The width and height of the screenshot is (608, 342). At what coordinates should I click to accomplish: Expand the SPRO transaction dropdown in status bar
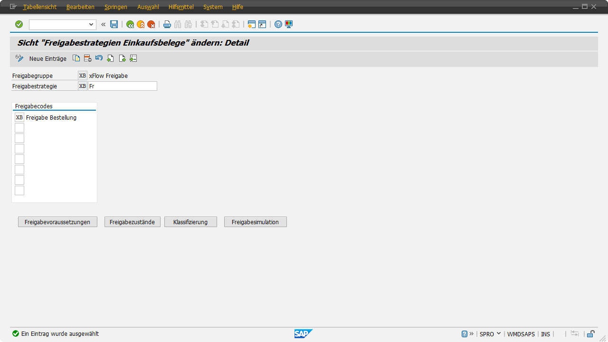498,334
